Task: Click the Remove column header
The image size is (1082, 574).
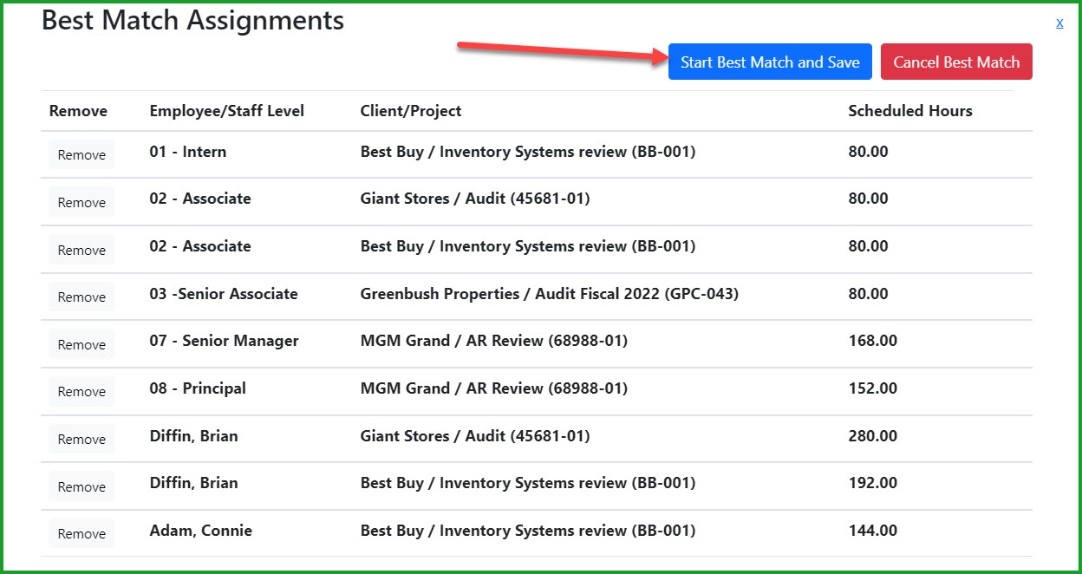Action: (x=78, y=111)
